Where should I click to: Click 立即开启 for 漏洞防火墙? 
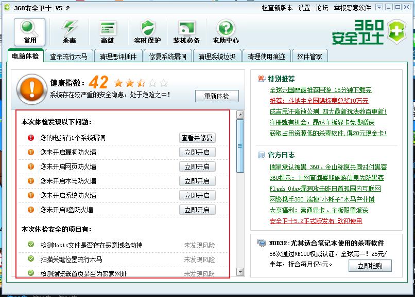point(197,152)
